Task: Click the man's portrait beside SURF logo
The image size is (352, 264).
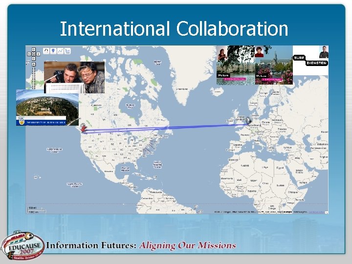Action: [x=324, y=52]
